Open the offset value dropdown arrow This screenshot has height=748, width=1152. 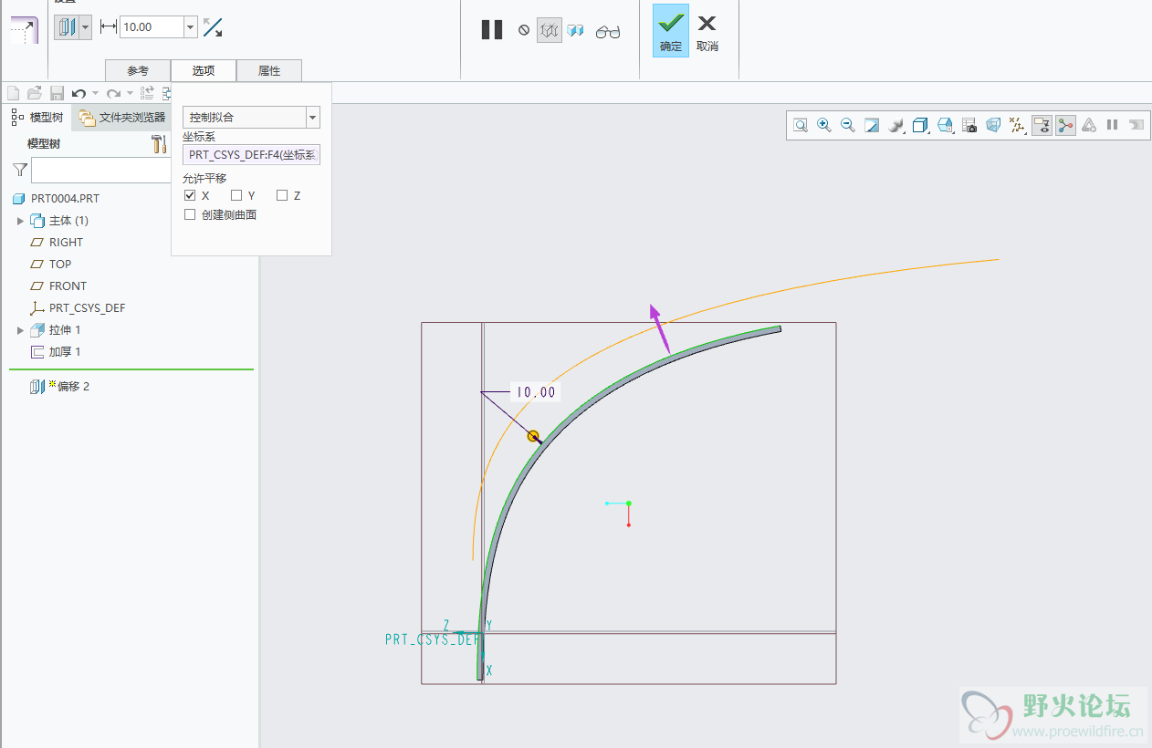[191, 27]
